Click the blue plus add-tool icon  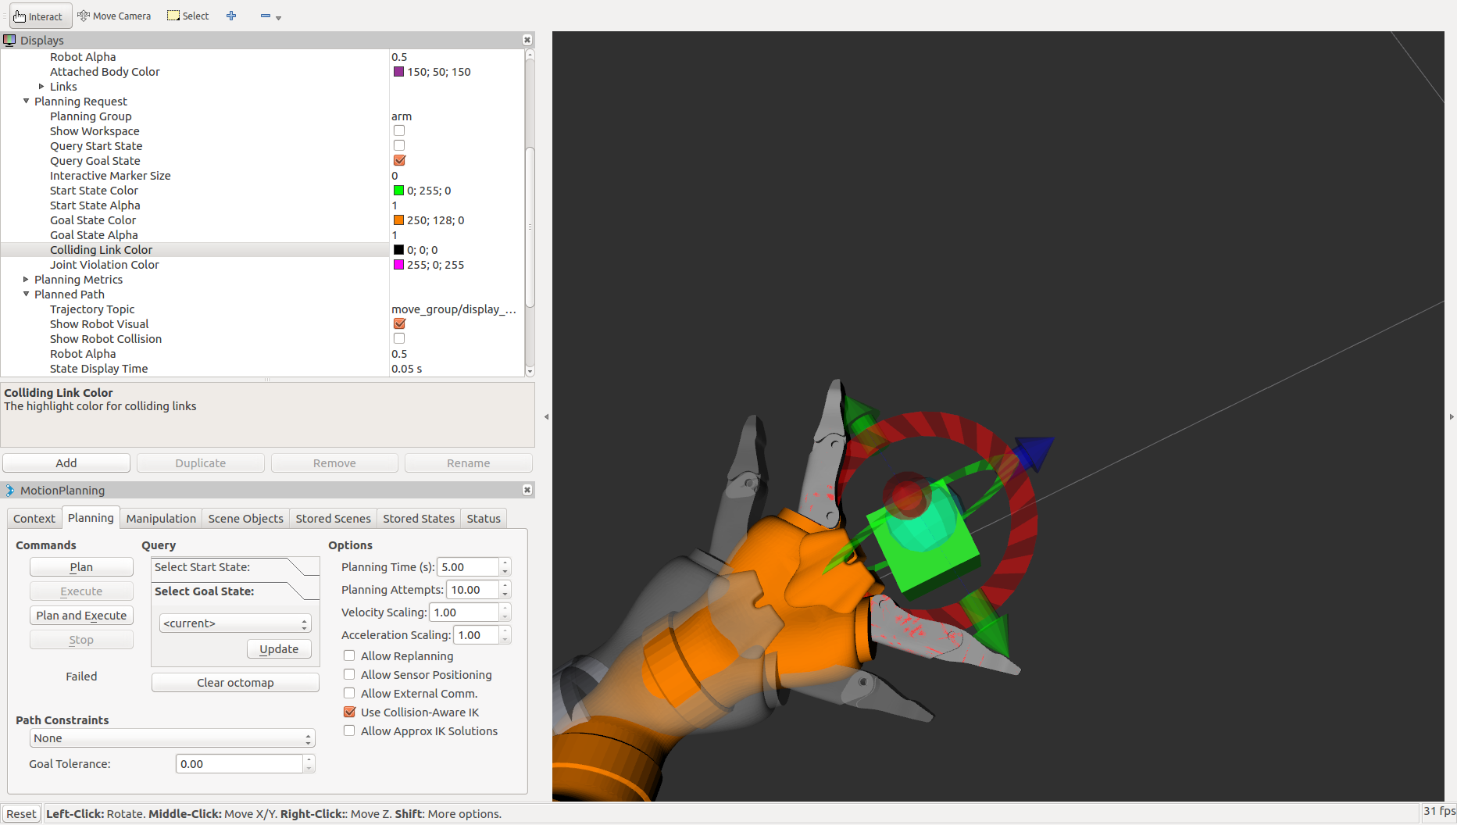click(231, 16)
